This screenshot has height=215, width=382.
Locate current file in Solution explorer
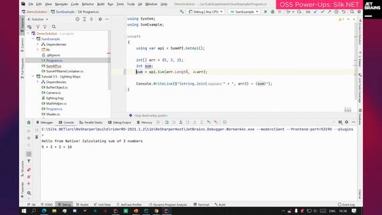click(78, 19)
